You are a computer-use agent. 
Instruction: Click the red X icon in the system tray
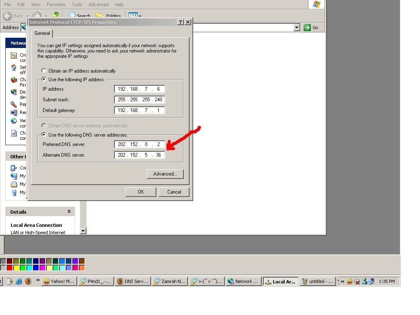coord(357,281)
